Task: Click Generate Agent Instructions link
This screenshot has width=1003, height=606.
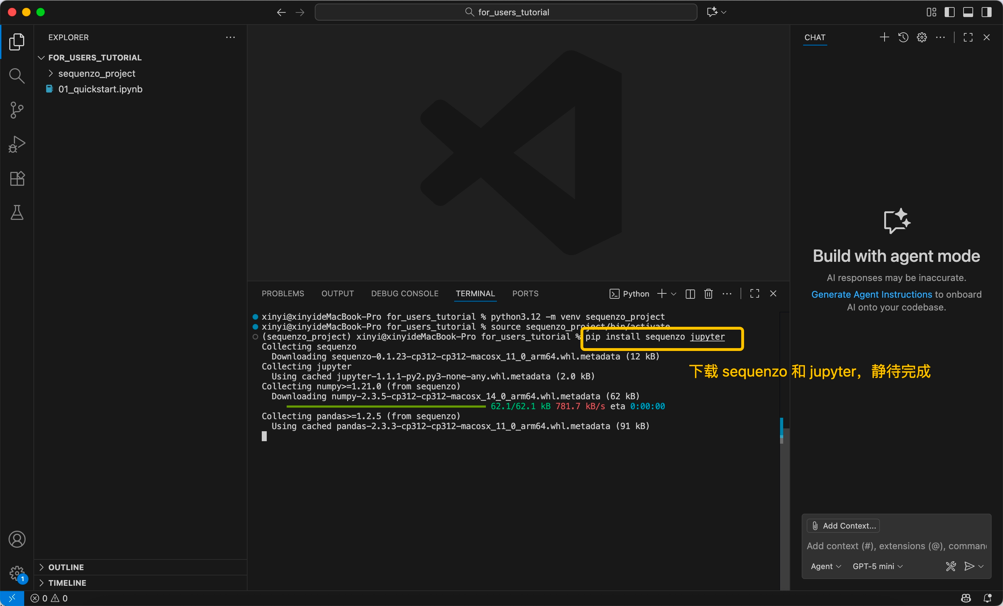Action: coord(871,294)
